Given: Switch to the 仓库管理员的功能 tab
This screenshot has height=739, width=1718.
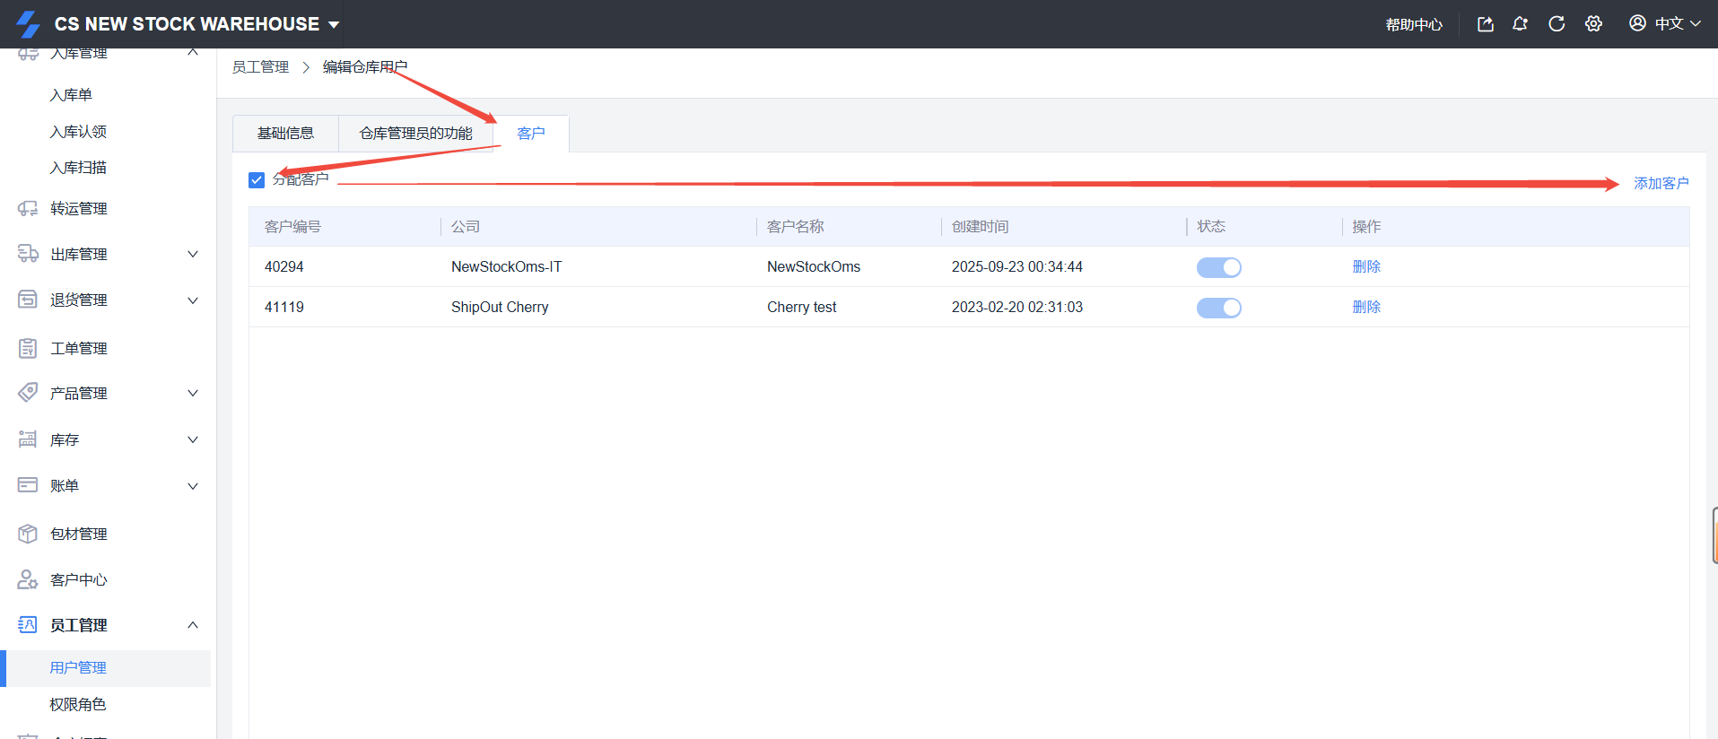Looking at the screenshot, I should 415,134.
